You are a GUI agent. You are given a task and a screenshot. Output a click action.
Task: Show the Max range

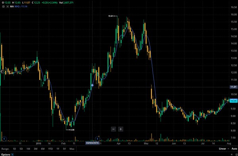[72, 149]
